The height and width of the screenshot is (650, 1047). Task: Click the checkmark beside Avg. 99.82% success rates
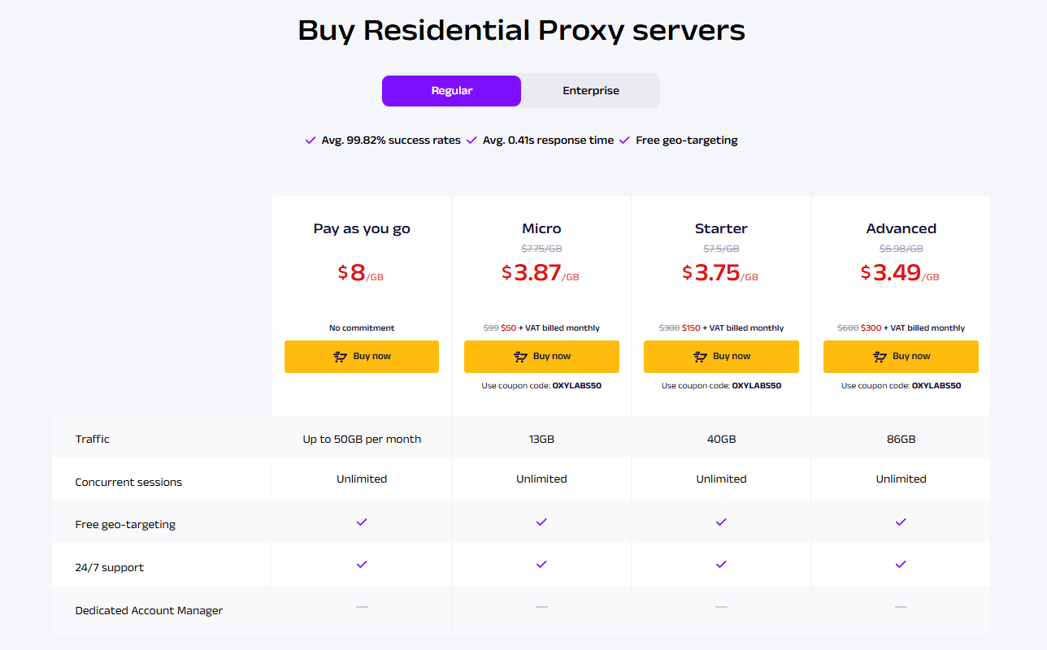click(310, 140)
